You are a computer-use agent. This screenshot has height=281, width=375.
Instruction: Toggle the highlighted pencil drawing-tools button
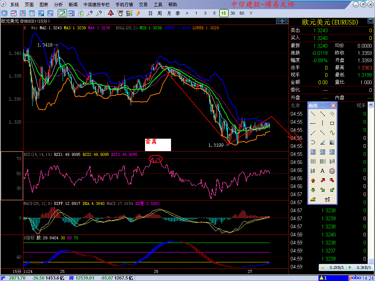pos(62,13)
